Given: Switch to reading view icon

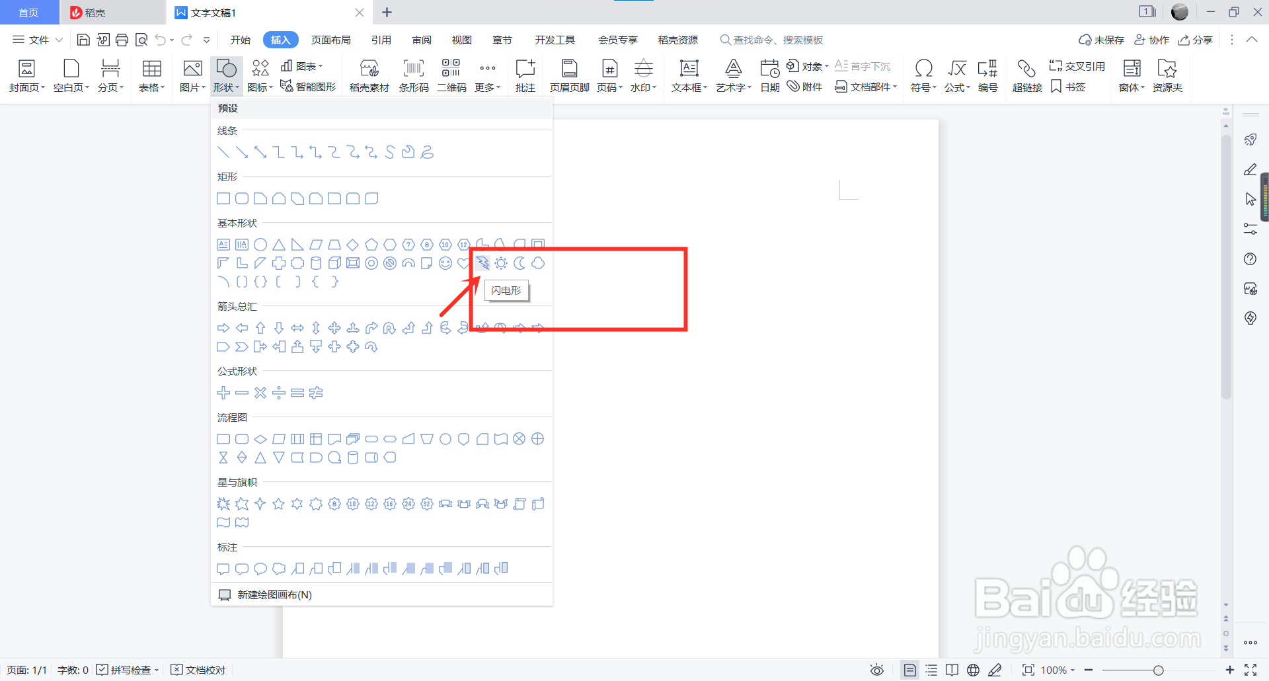Looking at the screenshot, I should [x=952, y=670].
